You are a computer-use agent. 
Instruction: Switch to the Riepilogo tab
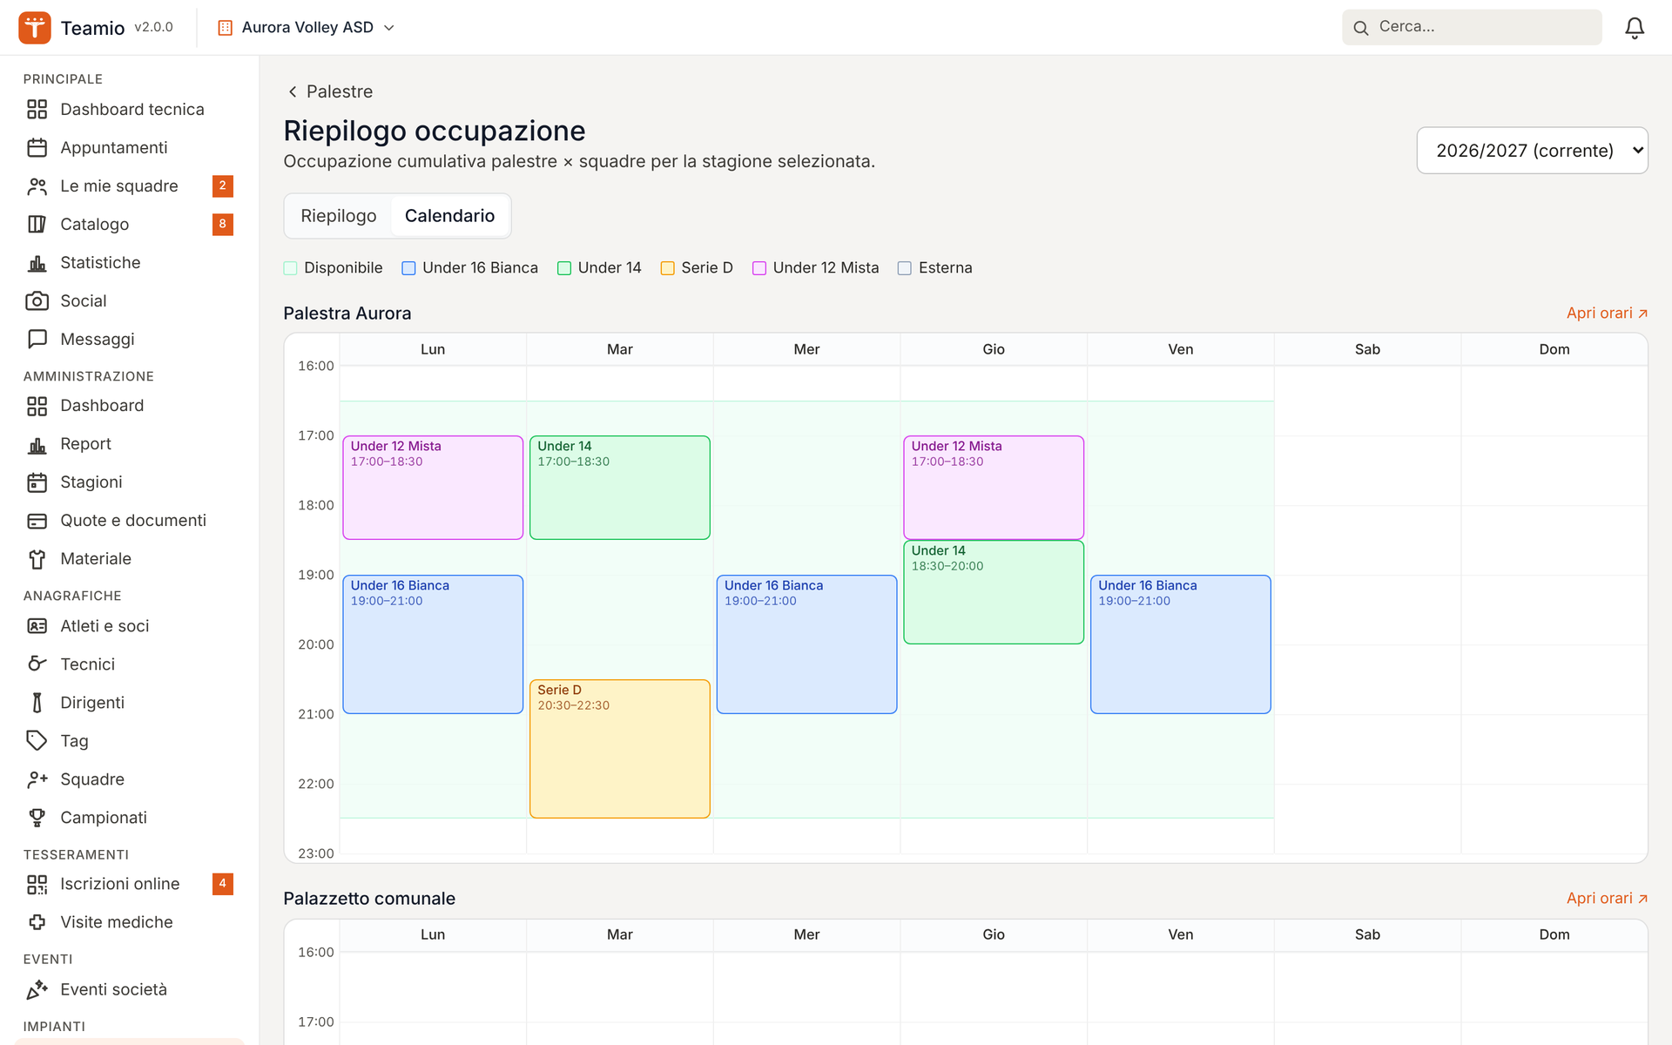[339, 216]
